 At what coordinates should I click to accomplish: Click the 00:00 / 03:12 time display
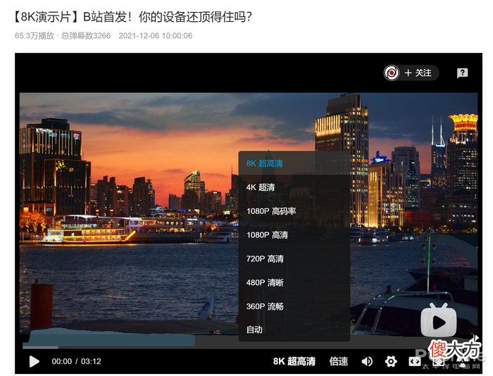(76, 361)
